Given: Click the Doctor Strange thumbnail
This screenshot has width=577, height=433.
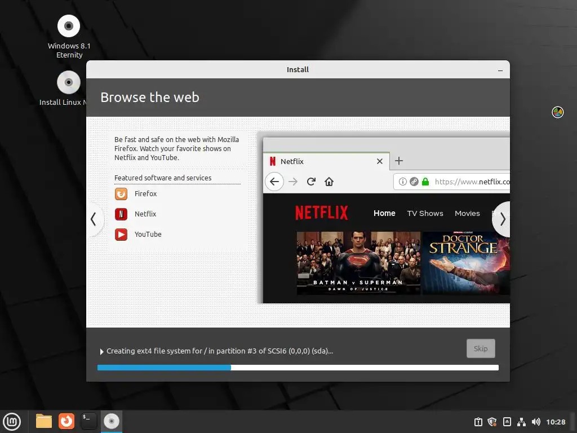Looking at the screenshot, I should click(x=466, y=263).
